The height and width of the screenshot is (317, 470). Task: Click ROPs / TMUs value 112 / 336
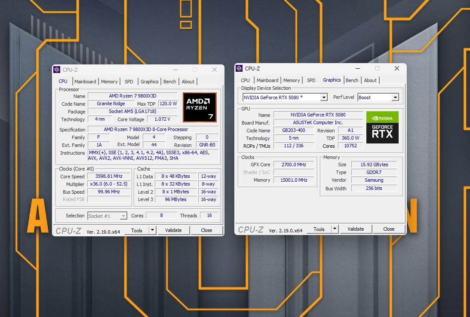click(x=294, y=146)
